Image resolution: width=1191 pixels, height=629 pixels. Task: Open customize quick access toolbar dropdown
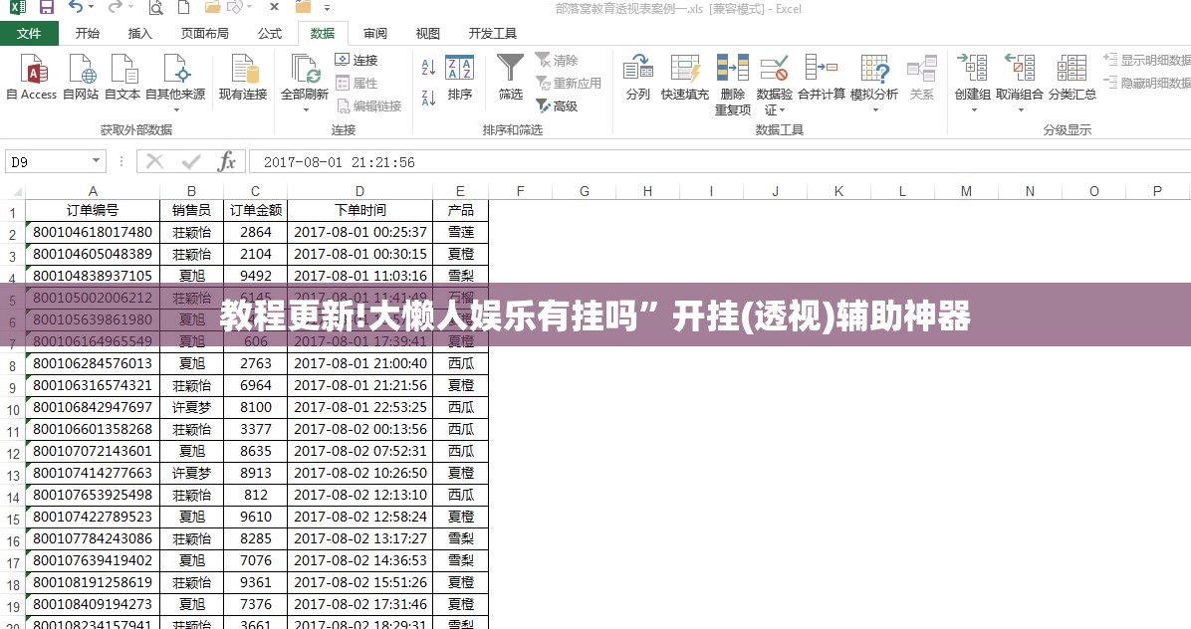328,8
